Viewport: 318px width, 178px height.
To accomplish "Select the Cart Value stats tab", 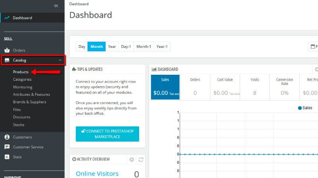I will click(x=225, y=87).
